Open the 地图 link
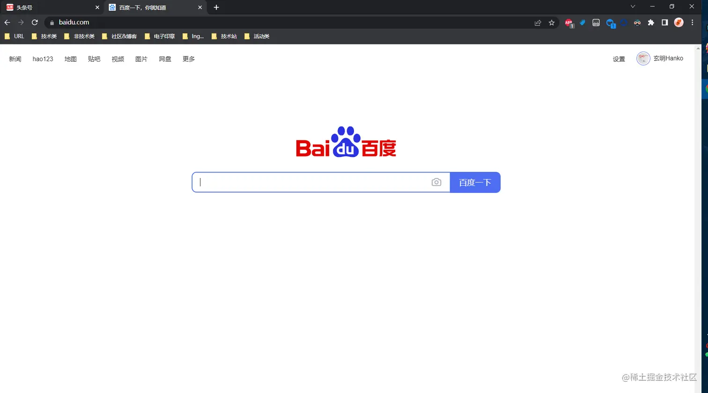Screen dimensions: 708x393 [x=71, y=59]
